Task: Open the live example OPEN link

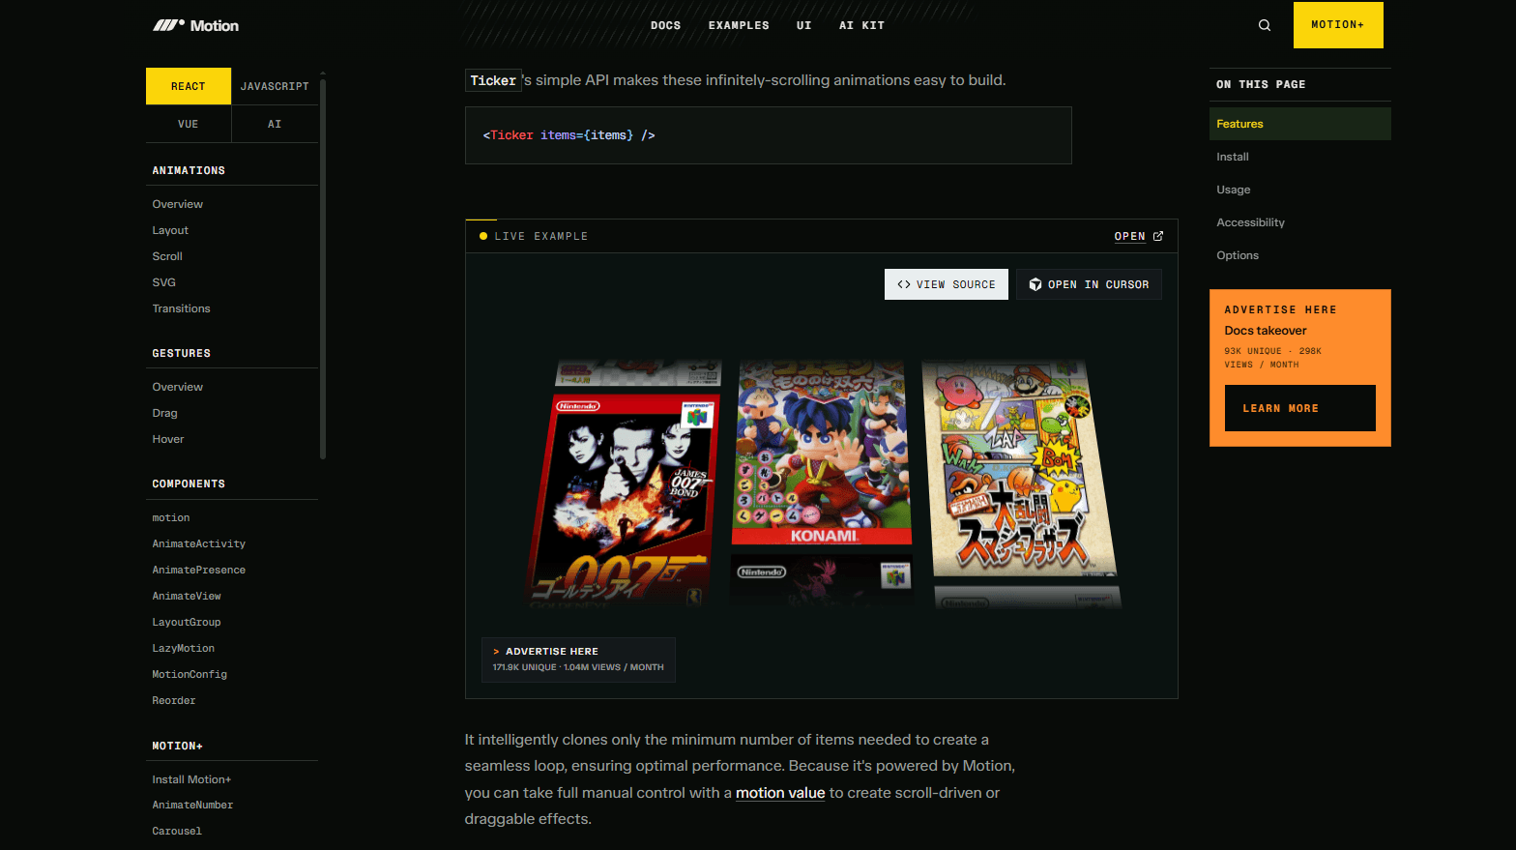Action: [1139, 236]
